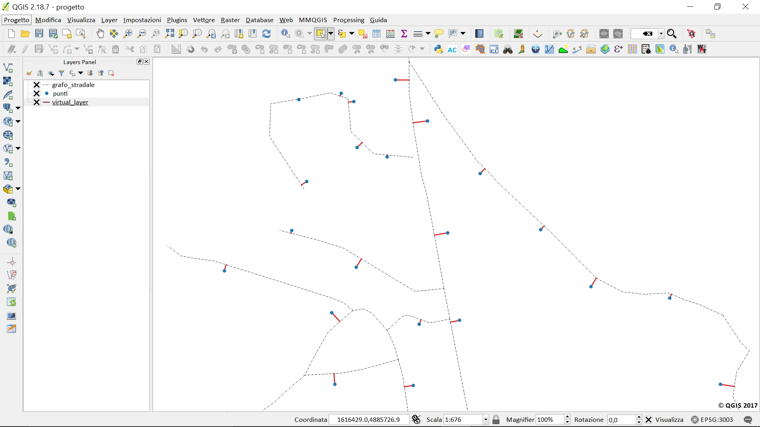
Task: Select the virtual_layer entry in Layers Panel
Action: click(x=70, y=102)
